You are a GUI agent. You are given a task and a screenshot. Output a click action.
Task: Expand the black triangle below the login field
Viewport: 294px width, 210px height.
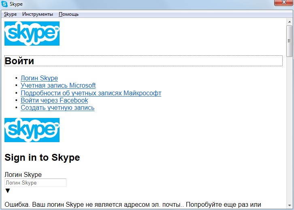8,191
